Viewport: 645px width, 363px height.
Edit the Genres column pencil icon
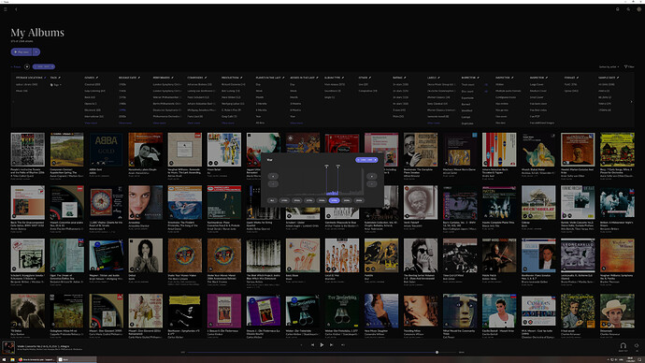click(x=97, y=78)
